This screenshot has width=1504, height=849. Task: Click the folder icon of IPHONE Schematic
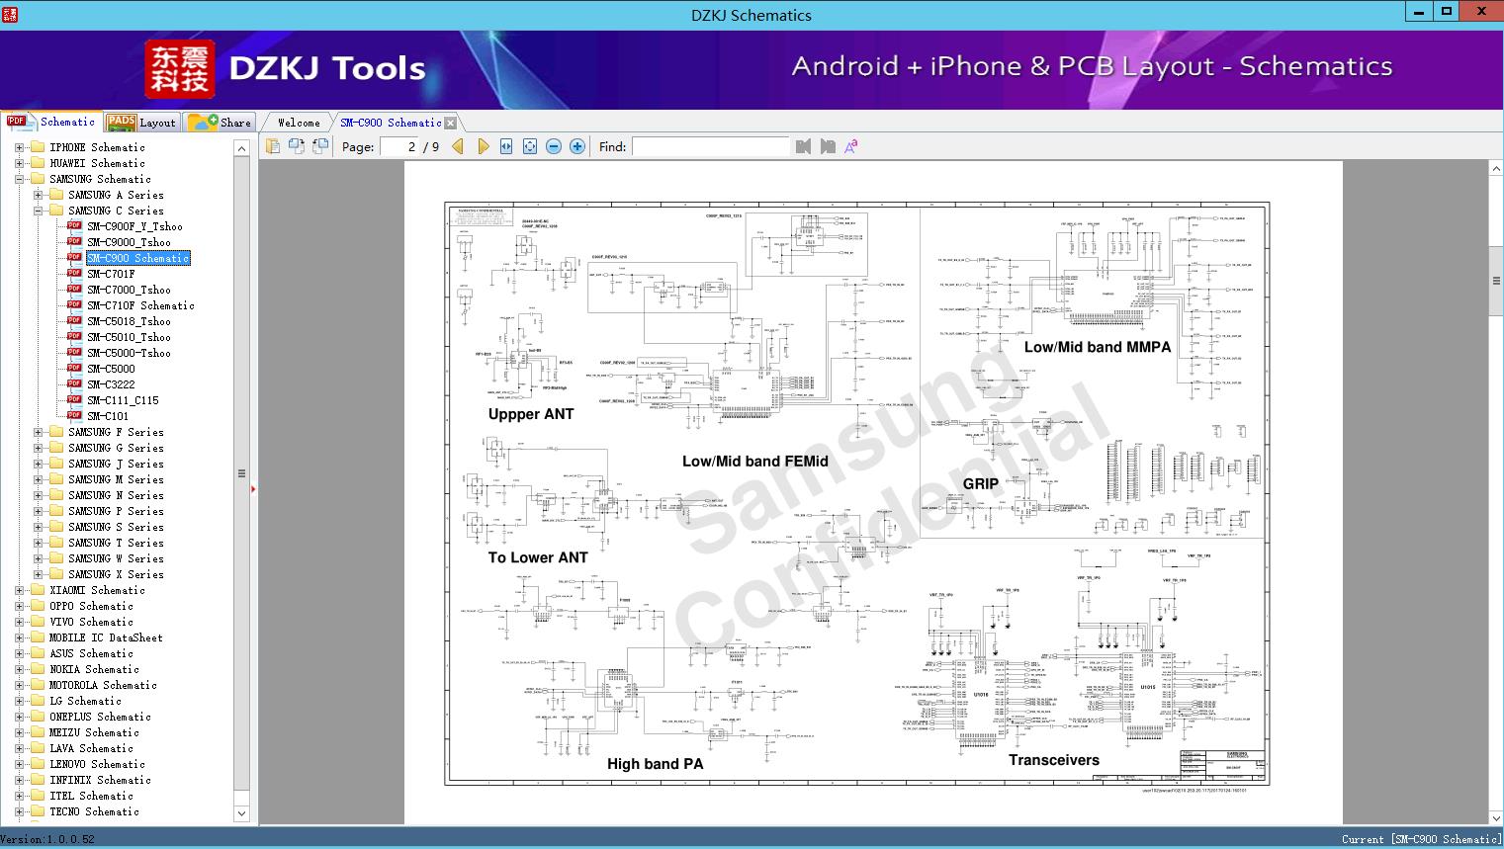pos(38,147)
